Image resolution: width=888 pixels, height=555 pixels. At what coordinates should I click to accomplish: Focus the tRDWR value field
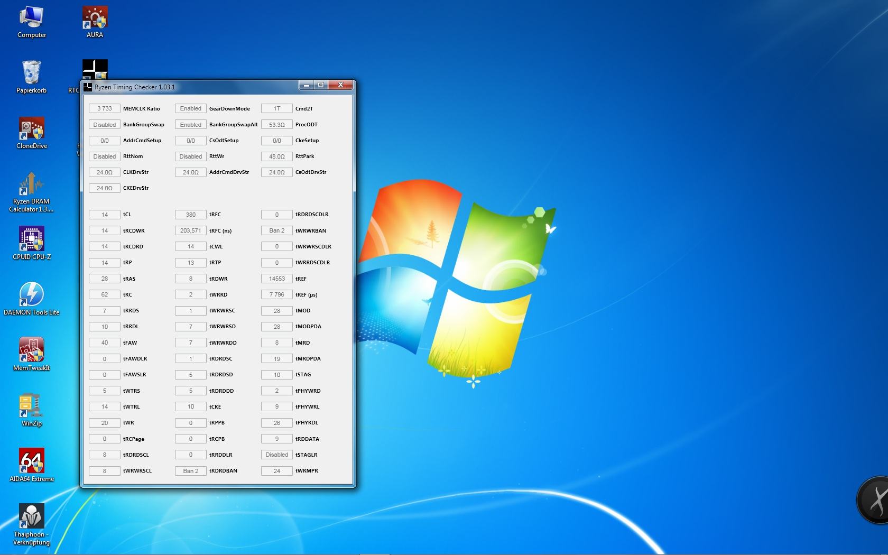click(191, 279)
